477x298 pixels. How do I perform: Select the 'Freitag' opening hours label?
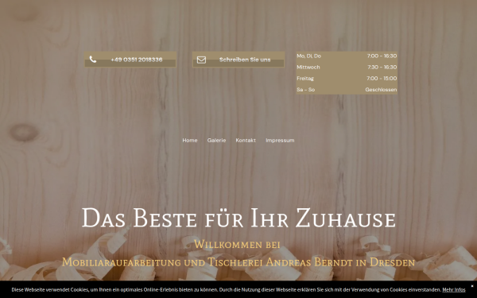(x=305, y=79)
